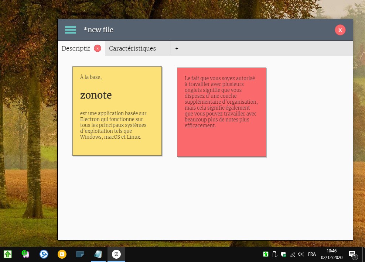365x262 pixels.
Task: Close the Descriptif tab
Action: (98, 48)
